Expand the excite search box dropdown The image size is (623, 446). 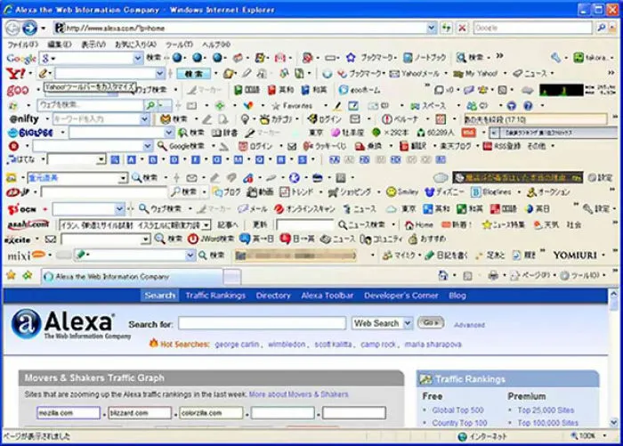coord(146,239)
